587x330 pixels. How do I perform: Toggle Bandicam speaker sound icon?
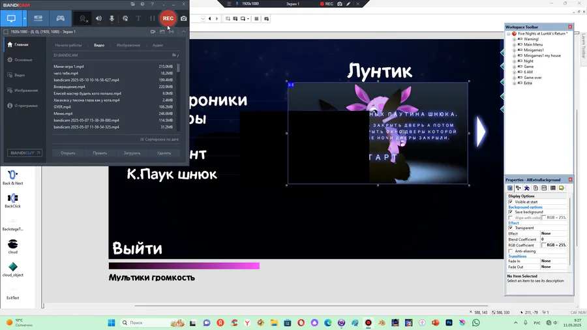pos(99,18)
